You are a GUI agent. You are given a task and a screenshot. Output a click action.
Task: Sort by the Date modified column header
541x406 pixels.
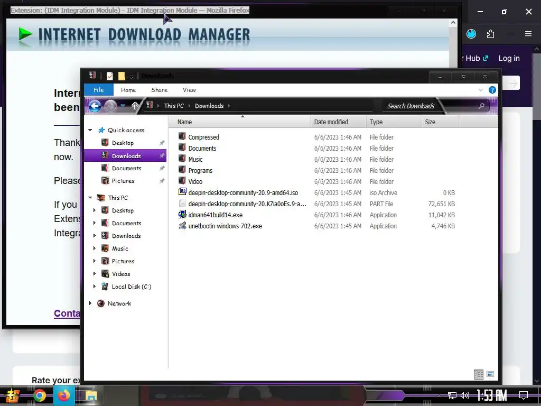339,122
